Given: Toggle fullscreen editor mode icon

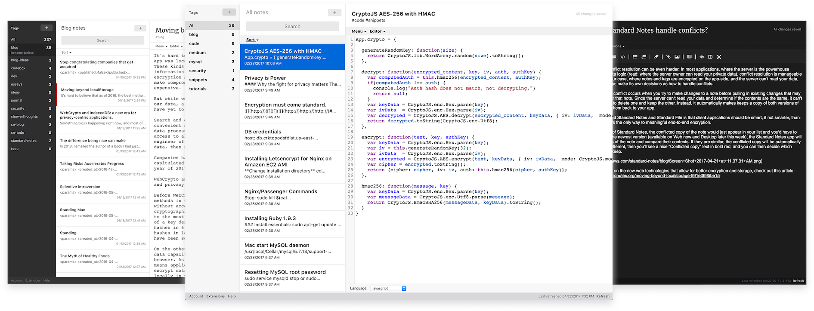Looking at the screenshot, I should (x=719, y=57).
